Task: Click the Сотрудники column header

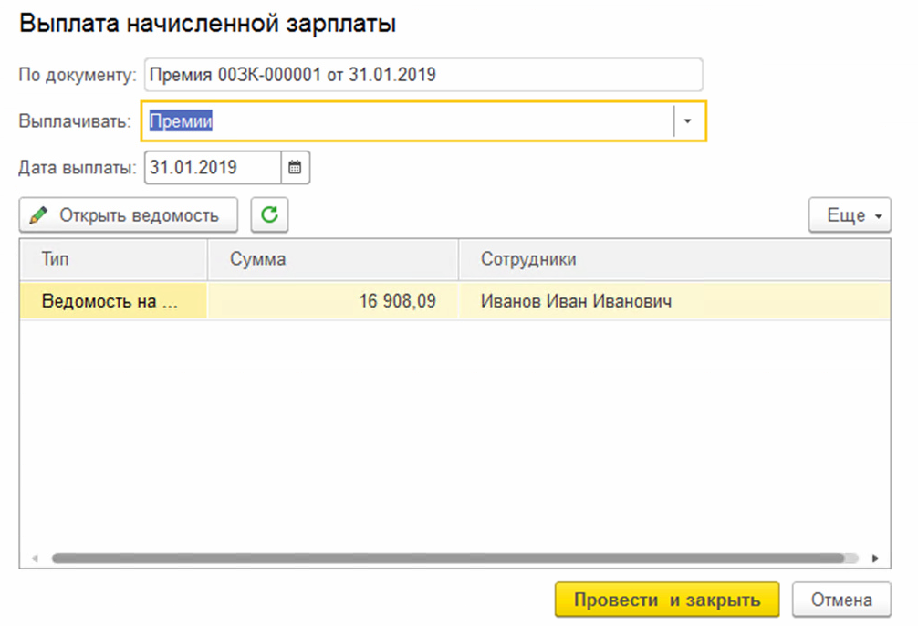Action: (673, 259)
